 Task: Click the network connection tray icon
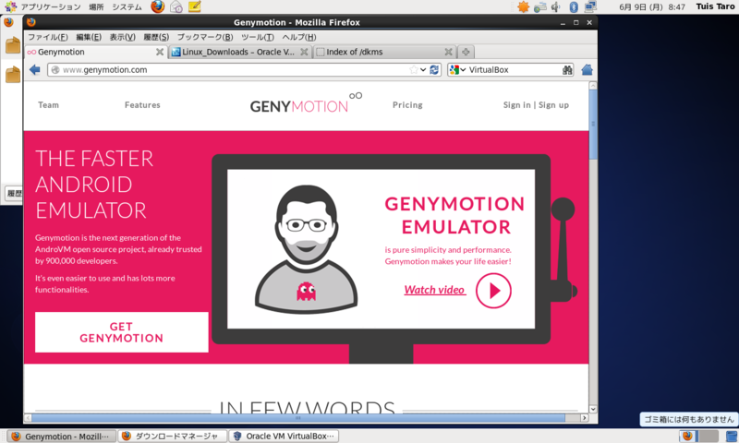[x=540, y=6]
